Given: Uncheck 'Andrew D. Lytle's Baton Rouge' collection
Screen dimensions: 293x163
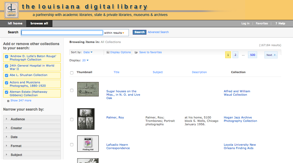Looking at the screenshot, I should point(7,56).
